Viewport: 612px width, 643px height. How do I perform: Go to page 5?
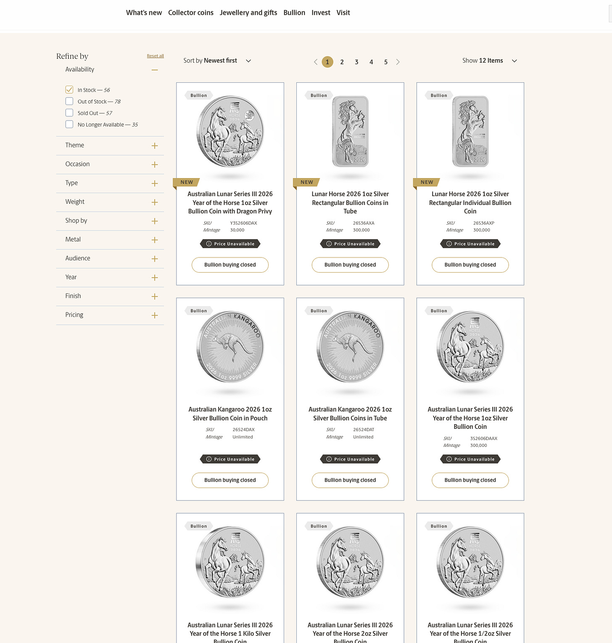click(x=386, y=62)
